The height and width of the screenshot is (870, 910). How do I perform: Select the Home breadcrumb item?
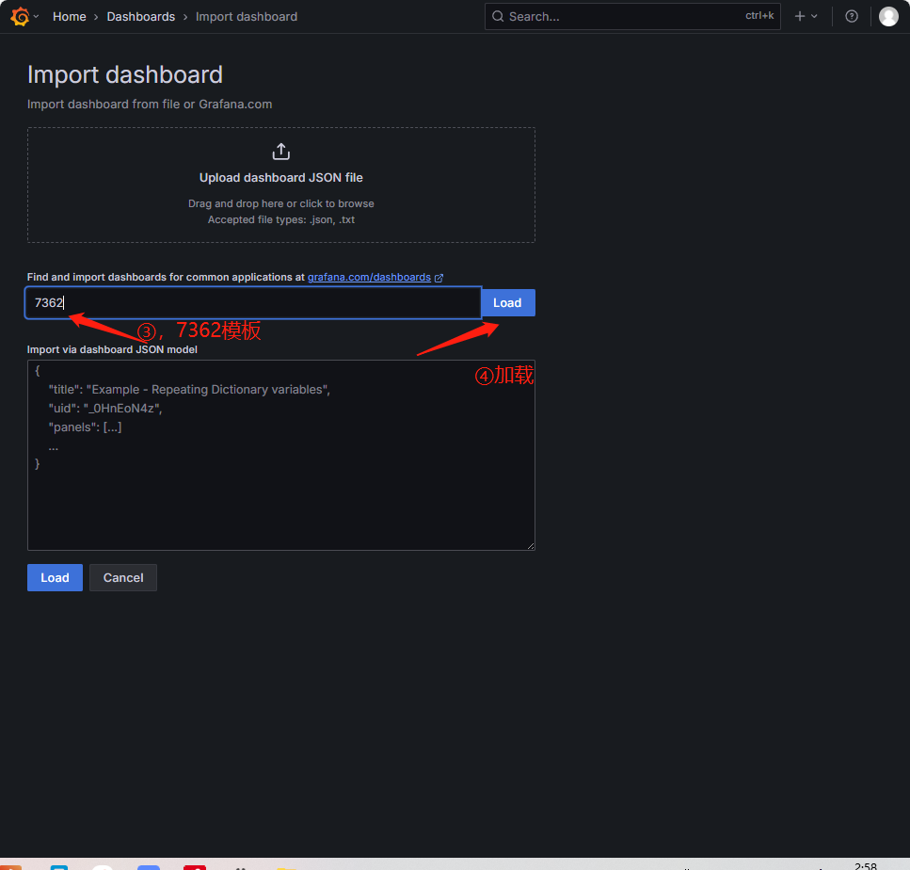(x=69, y=16)
